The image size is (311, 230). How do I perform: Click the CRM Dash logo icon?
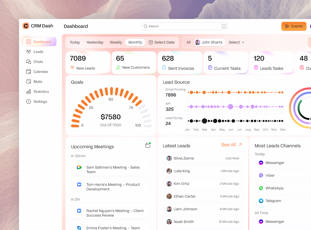[x=26, y=26]
